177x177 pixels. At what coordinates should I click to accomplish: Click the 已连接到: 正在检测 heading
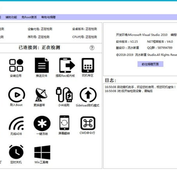pyautogui.click(x=39, y=48)
